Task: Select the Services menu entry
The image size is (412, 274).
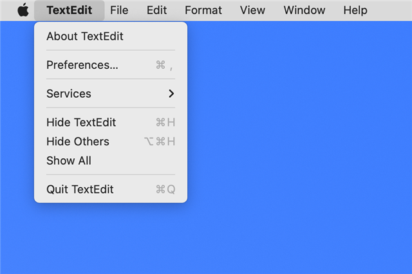Action: [111, 93]
